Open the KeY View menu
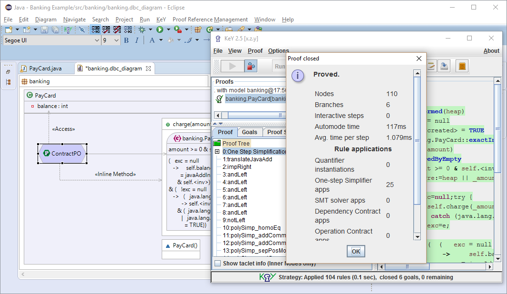 pos(235,51)
